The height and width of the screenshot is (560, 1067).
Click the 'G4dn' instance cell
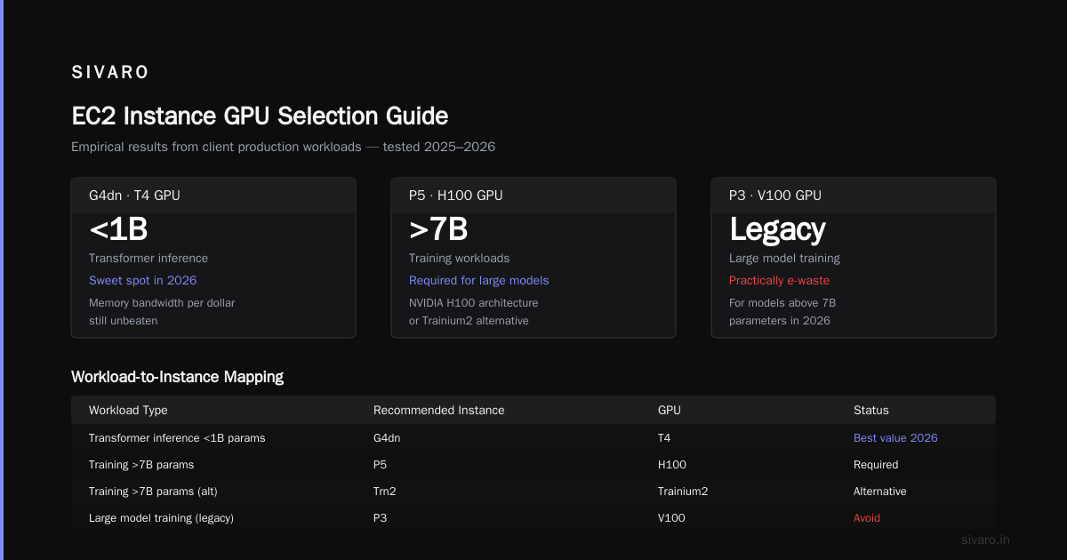coord(388,438)
